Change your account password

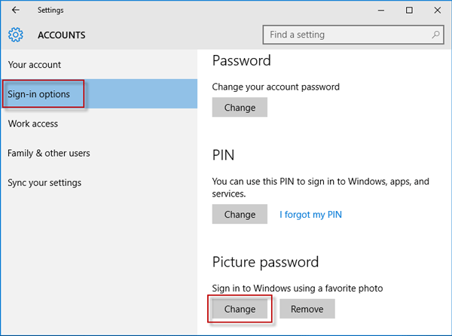coord(240,107)
